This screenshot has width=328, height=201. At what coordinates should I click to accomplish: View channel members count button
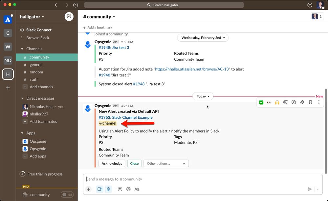tap(317, 16)
